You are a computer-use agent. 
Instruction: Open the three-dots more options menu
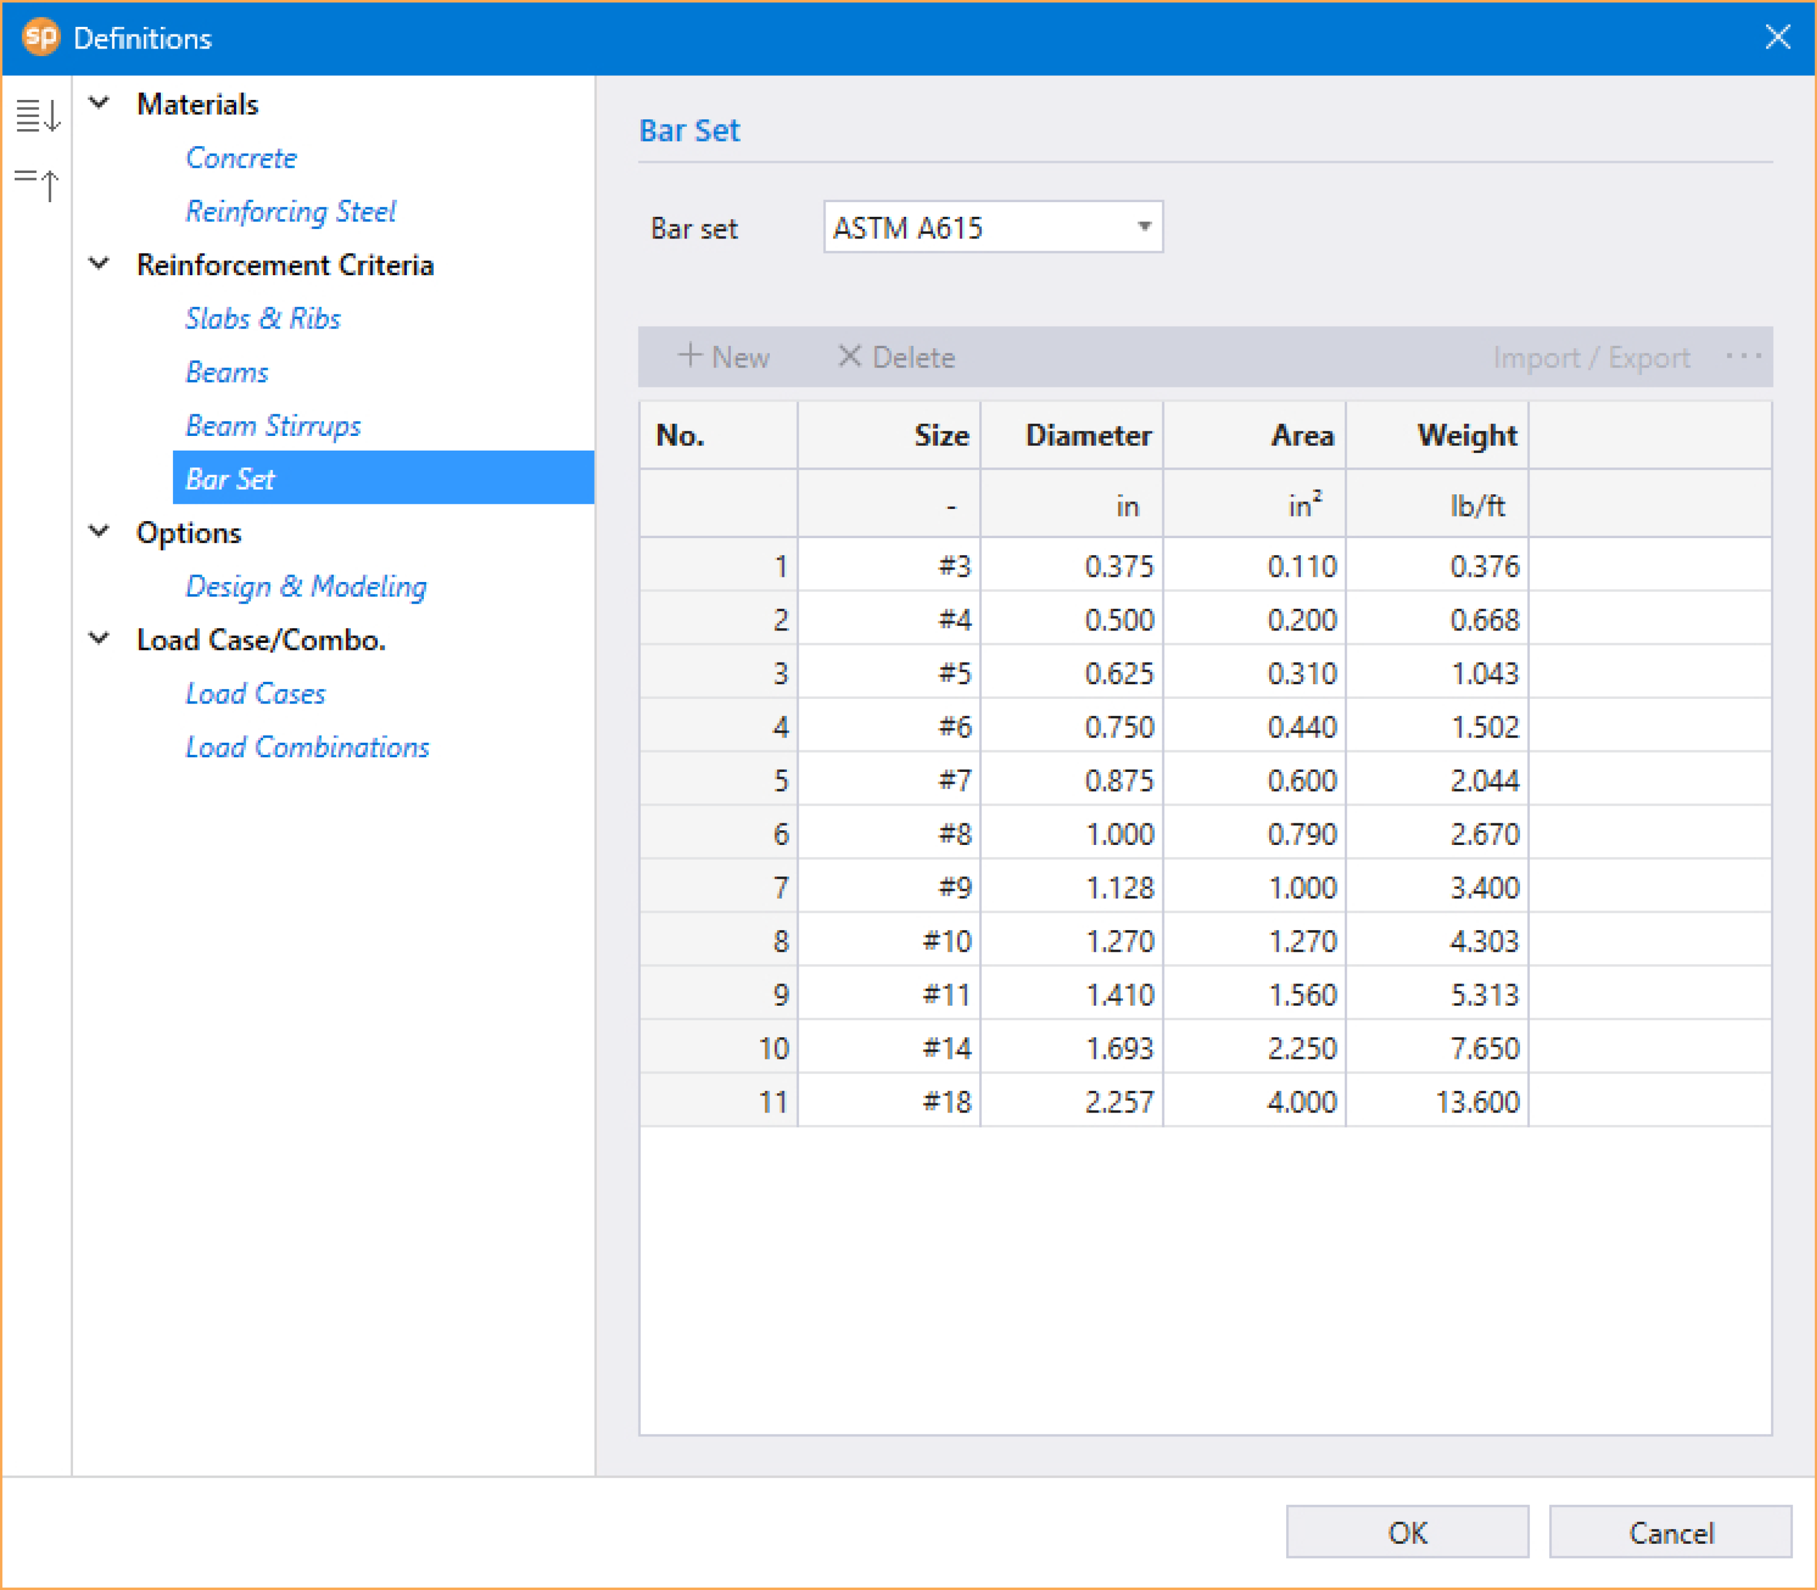(x=1743, y=356)
